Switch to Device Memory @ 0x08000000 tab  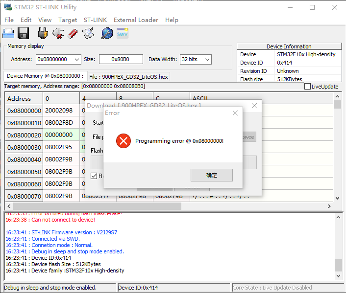click(x=45, y=76)
